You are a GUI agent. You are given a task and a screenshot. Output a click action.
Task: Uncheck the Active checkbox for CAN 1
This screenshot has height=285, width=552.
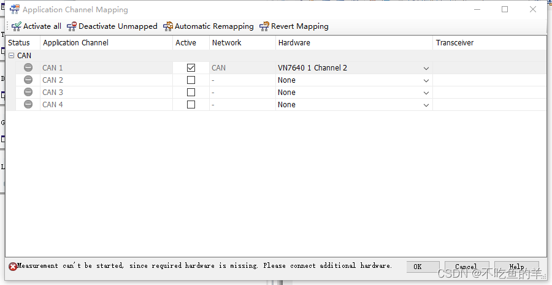click(191, 67)
